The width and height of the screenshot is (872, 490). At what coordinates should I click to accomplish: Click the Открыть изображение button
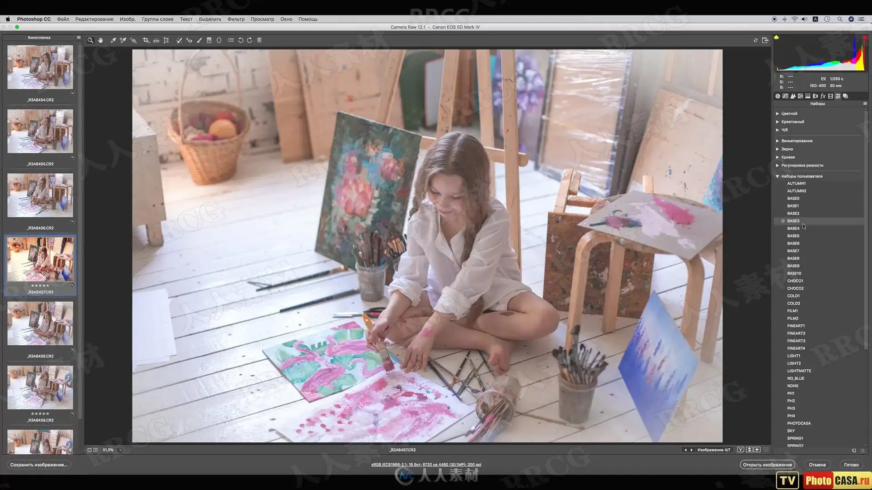tap(767, 465)
